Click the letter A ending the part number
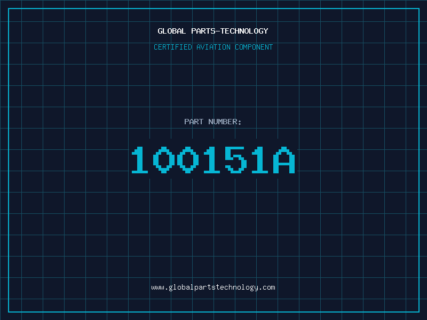Viewport: 427px width, 320px height. (284, 160)
